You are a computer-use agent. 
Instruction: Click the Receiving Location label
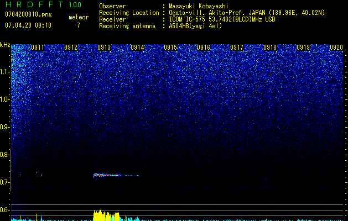(129, 13)
